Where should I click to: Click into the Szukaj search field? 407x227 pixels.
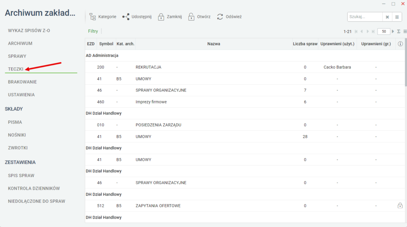click(365, 17)
